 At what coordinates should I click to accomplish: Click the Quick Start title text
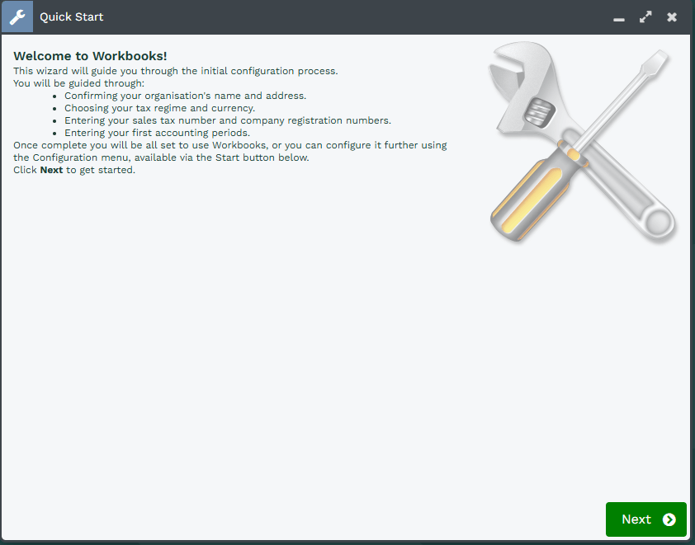click(x=71, y=16)
